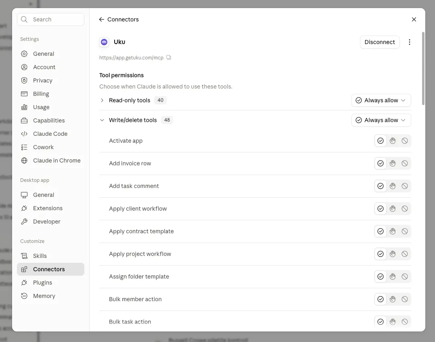Screen dimensions: 435x342
Task: Click the Add invoice row label
Action: click(130, 163)
